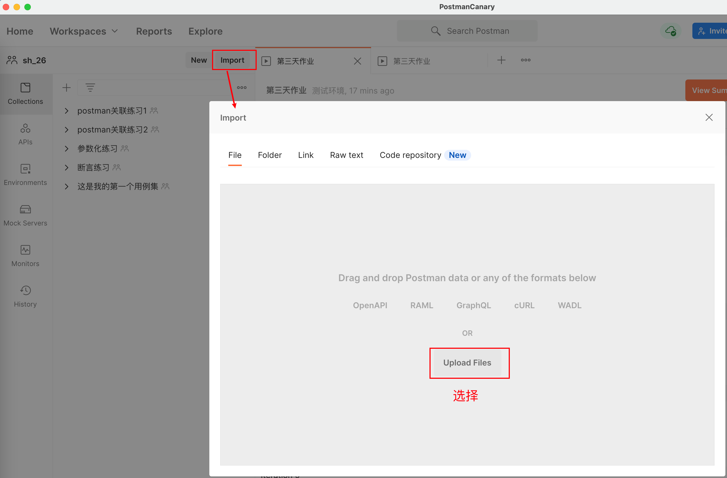Click the sh_26 workspace name
This screenshot has width=727, height=478.
pos(34,60)
